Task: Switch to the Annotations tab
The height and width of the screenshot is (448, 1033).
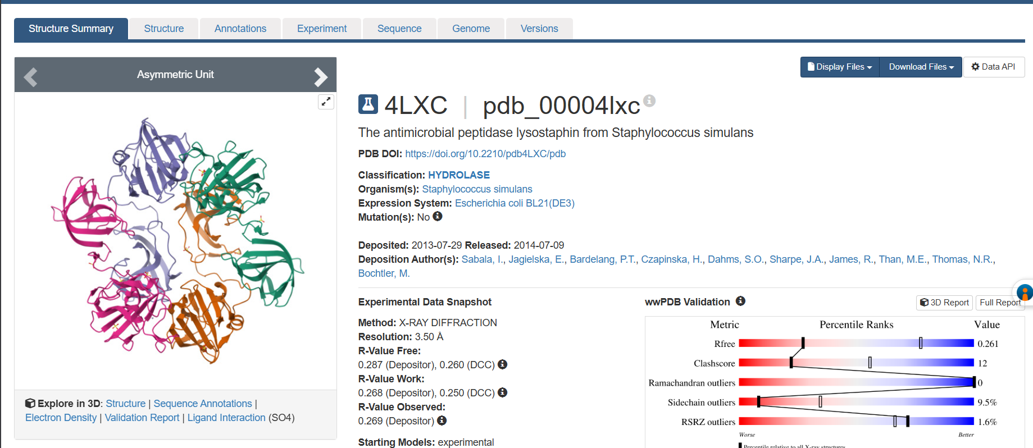Action: point(240,29)
